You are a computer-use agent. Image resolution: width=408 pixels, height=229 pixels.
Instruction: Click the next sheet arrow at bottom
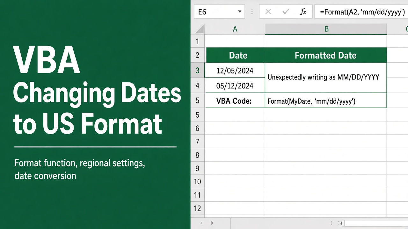click(x=212, y=223)
